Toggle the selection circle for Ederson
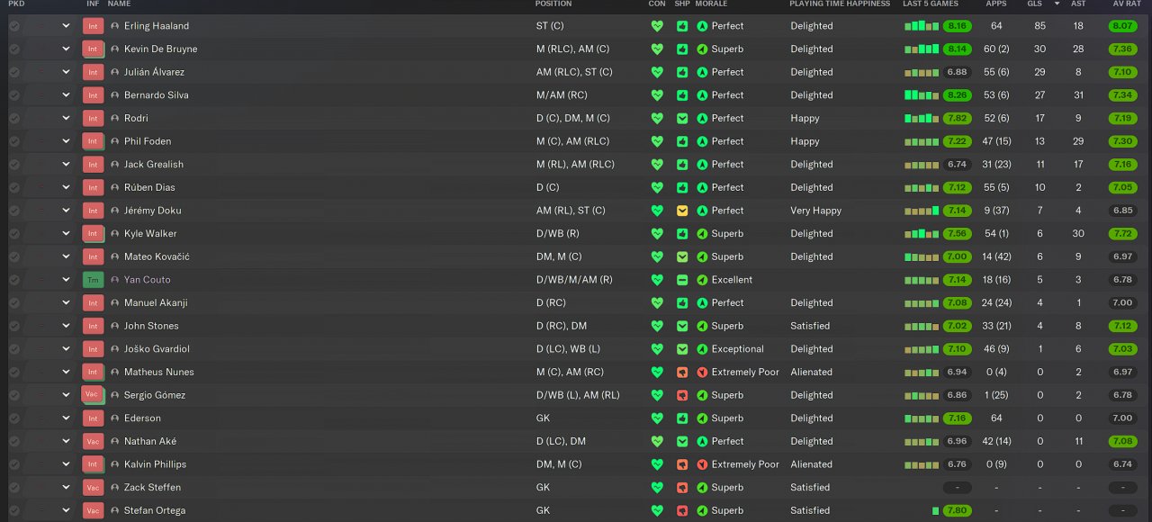 coord(14,418)
